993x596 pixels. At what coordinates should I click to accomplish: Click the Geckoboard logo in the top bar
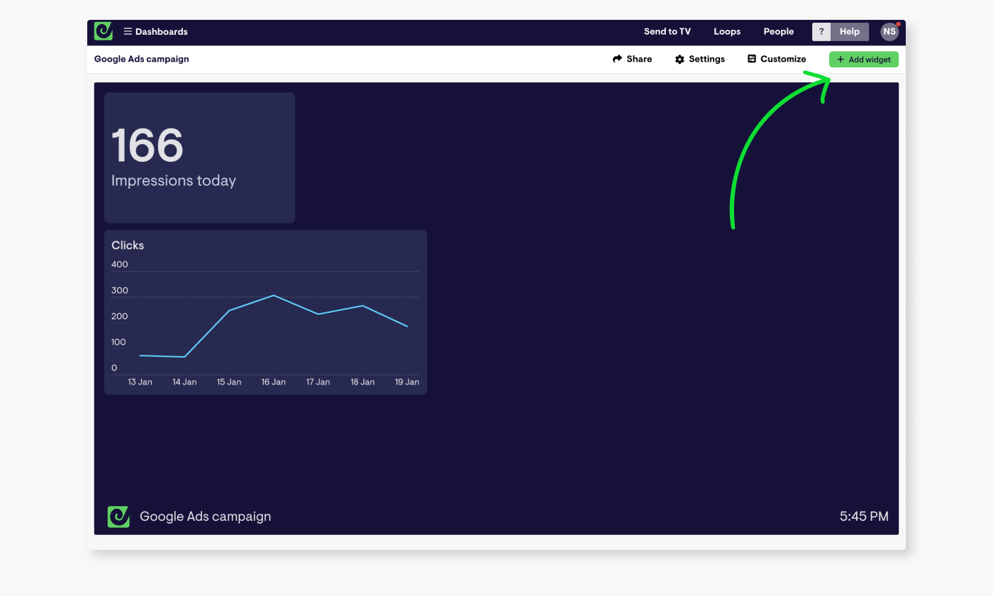coord(103,31)
